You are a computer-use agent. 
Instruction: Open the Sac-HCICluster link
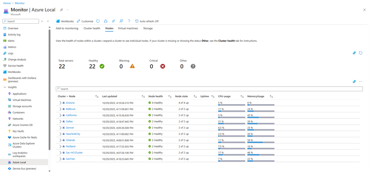pos(74,153)
